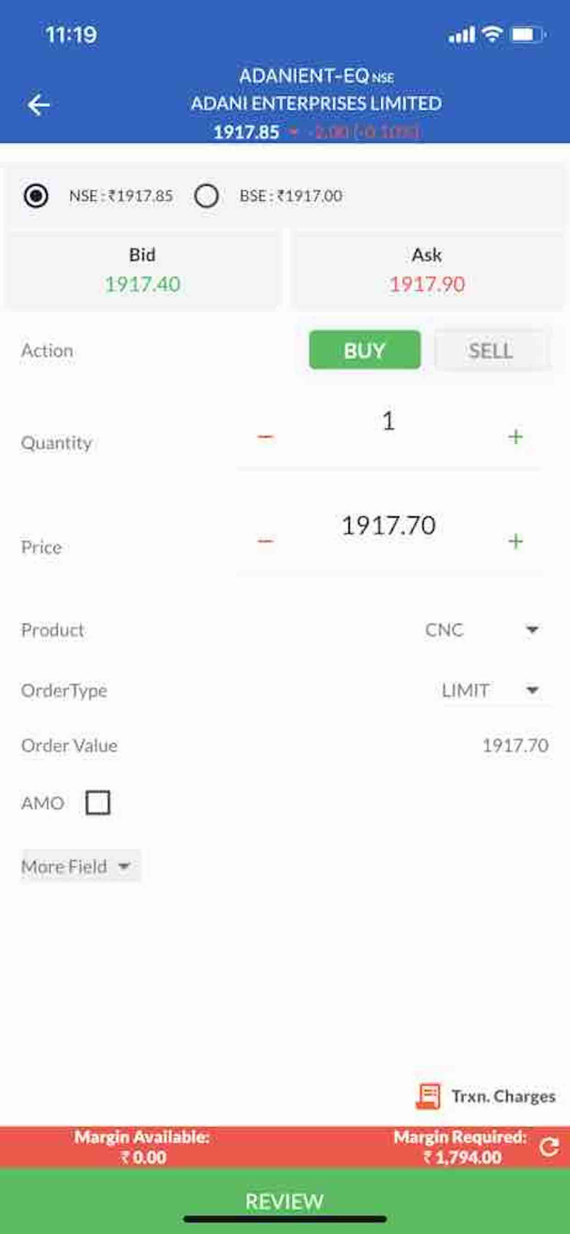Lower the price with minus icon

point(265,541)
